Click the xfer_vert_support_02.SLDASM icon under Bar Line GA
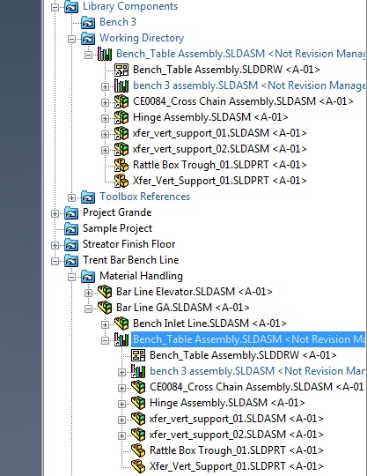The width and height of the screenshot is (367, 476). click(138, 435)
